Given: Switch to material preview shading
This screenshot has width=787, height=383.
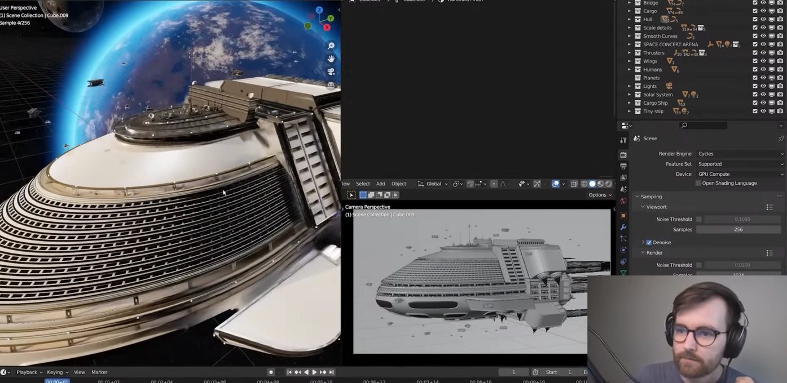Looking at the screenshot, I should [x=600, y=184].
